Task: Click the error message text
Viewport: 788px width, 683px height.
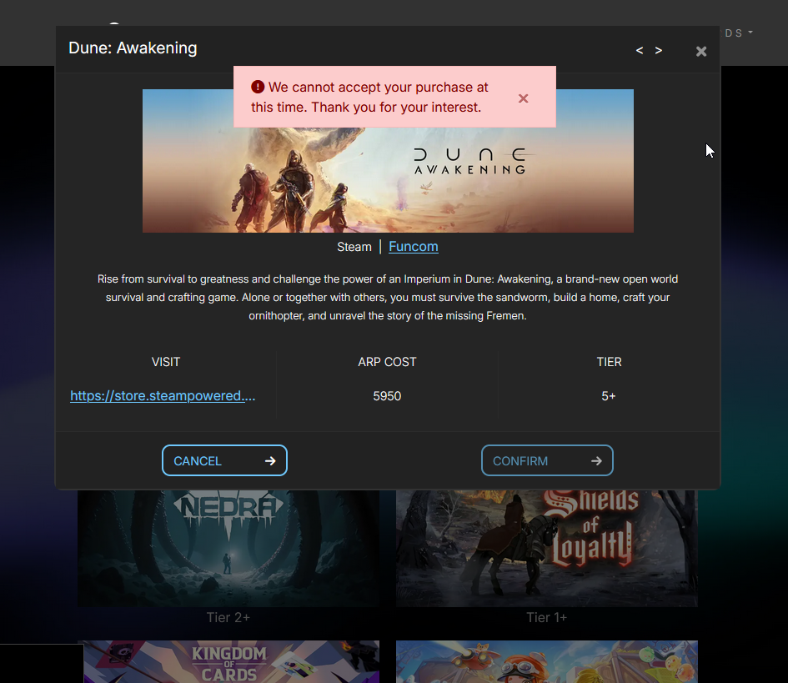Action: [x=369, y=97]
